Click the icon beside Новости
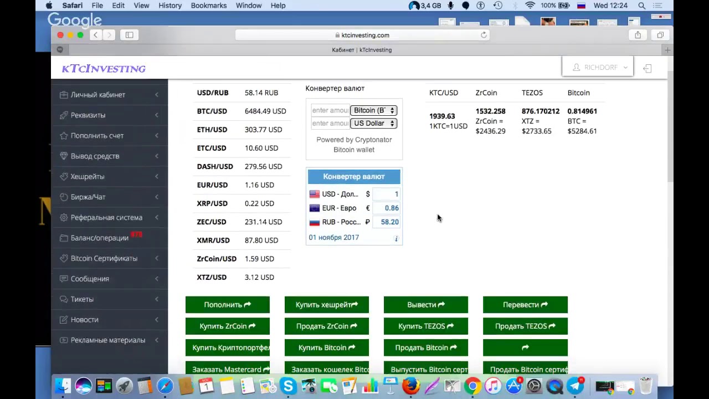This screenshot has width=709, height=399. click(x=64, y=320)
